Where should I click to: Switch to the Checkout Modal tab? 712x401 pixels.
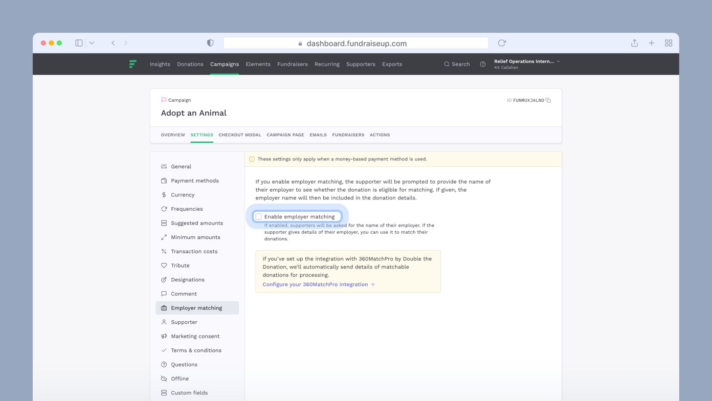coord(239,135)
